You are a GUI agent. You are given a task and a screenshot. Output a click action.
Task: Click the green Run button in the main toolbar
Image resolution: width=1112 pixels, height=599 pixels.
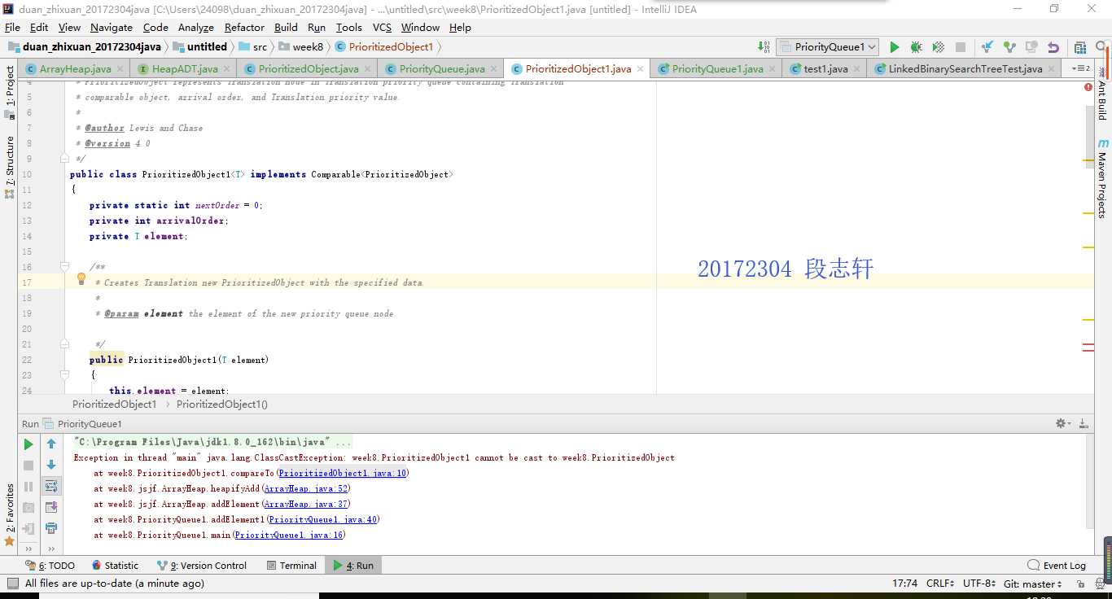[895, 47]
